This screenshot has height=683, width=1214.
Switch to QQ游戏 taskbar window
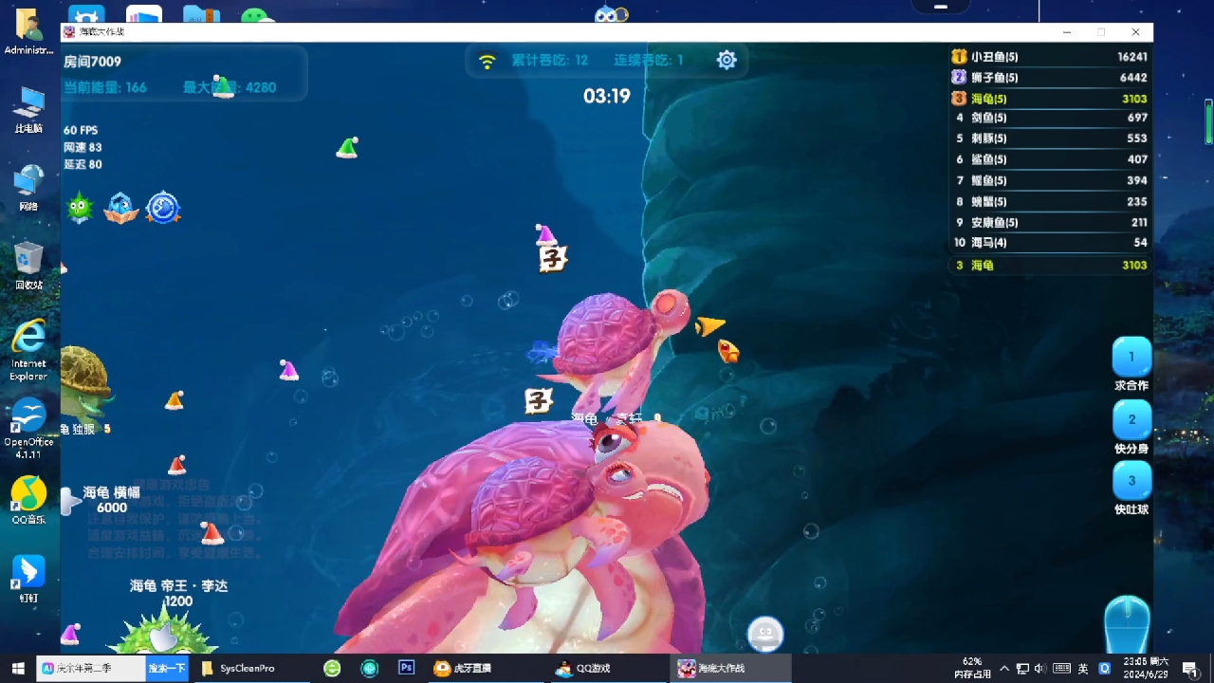pyautogui.click(x=583, y=668)
